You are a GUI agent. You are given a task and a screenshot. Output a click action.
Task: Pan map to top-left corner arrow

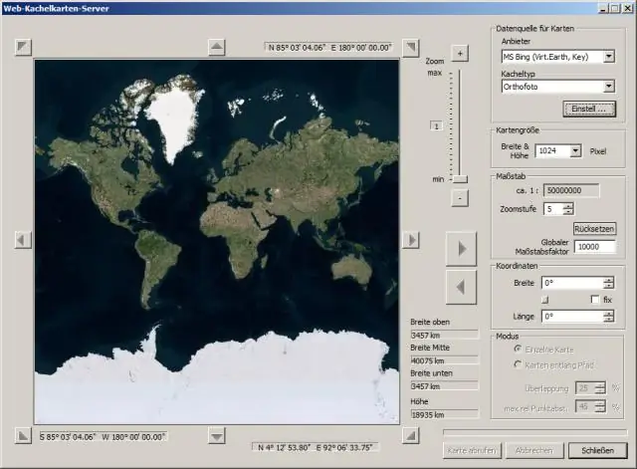23,47
